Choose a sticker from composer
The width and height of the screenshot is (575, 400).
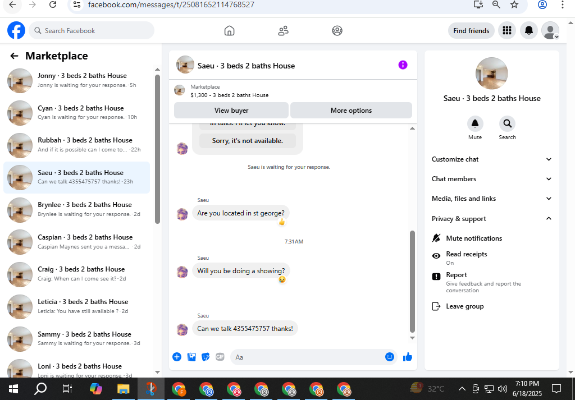coord(206,357)
